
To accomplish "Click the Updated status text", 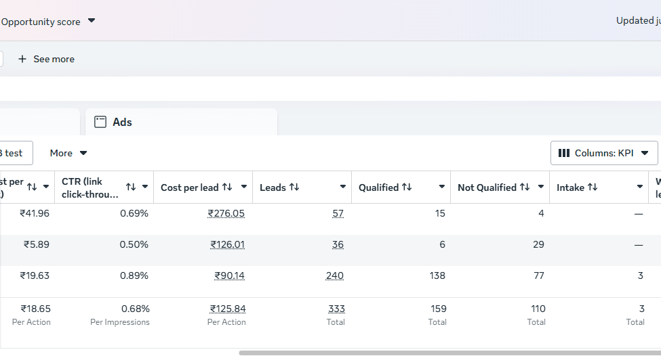I will [638, 20].
